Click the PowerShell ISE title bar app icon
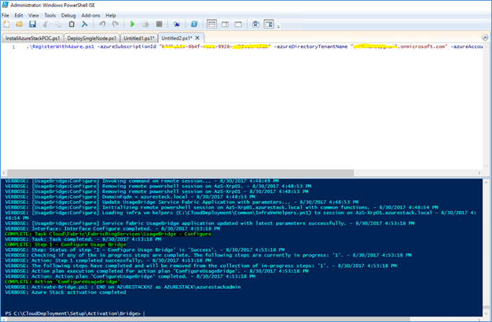Screen dimensions: 492x322 5,5
